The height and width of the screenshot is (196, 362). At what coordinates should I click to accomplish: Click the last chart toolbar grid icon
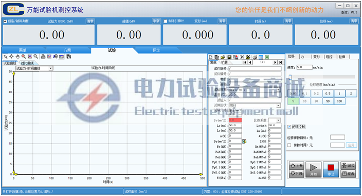coord(69,56)
